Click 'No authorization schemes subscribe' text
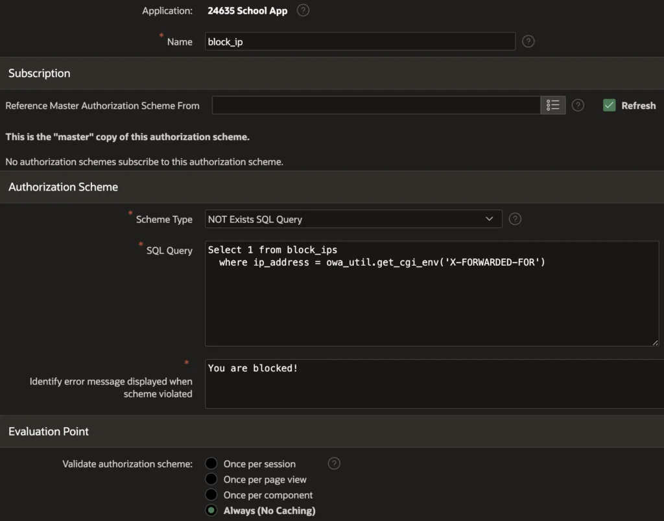Screen dimensions: 664x521 (145, 161)
